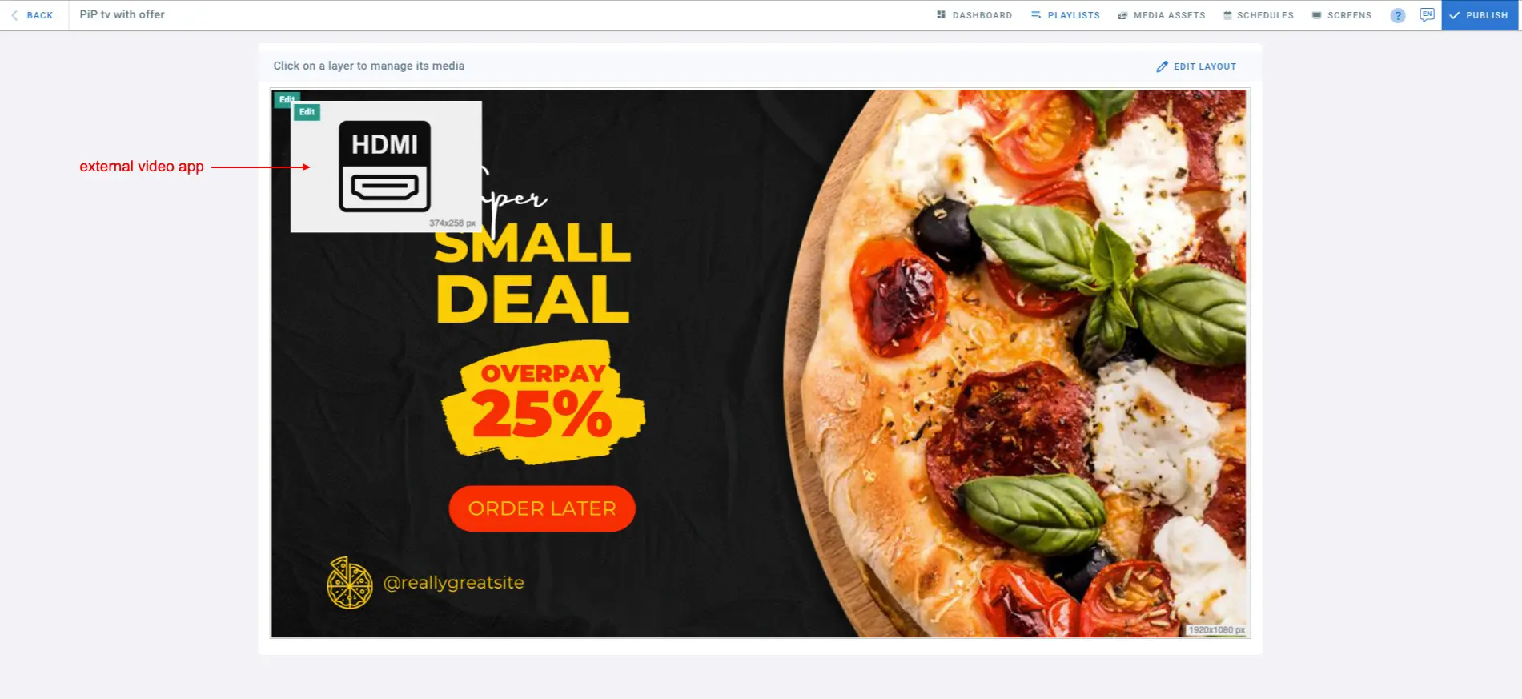Go to Media Assets section

coord(1161,15)
